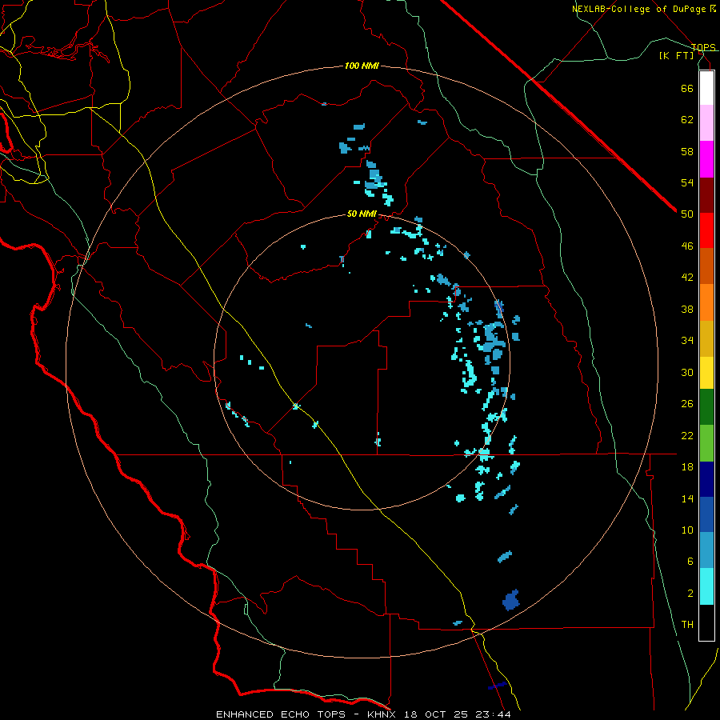Select the dark red legend swatch

706,196
